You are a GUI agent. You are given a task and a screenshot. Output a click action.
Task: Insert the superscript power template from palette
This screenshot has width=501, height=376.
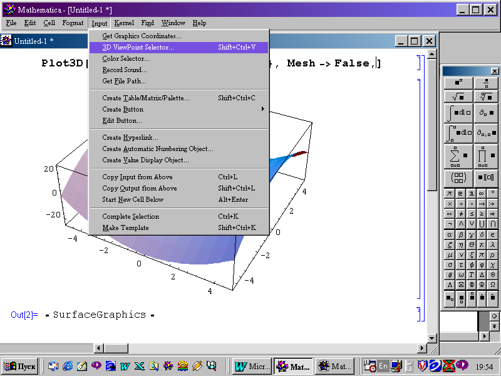[458, 83]
